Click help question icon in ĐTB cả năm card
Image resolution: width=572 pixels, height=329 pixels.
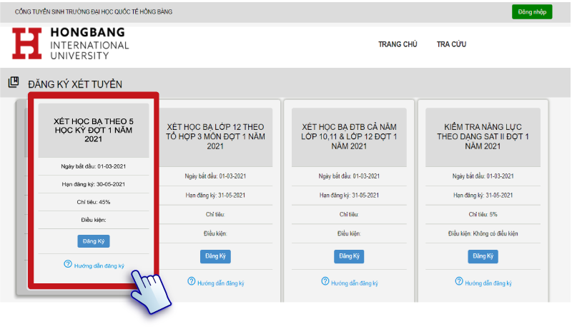(x=325, y=281)
